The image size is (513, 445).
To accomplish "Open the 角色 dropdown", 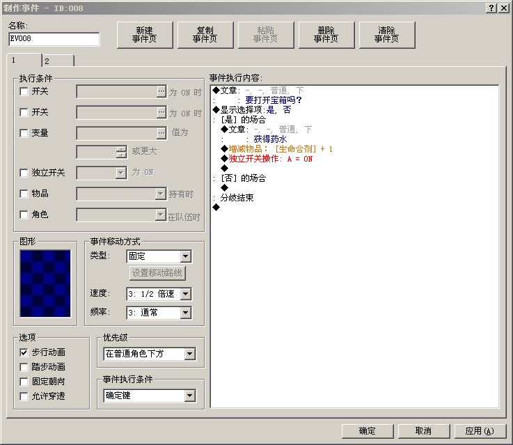I will point(160,214).
